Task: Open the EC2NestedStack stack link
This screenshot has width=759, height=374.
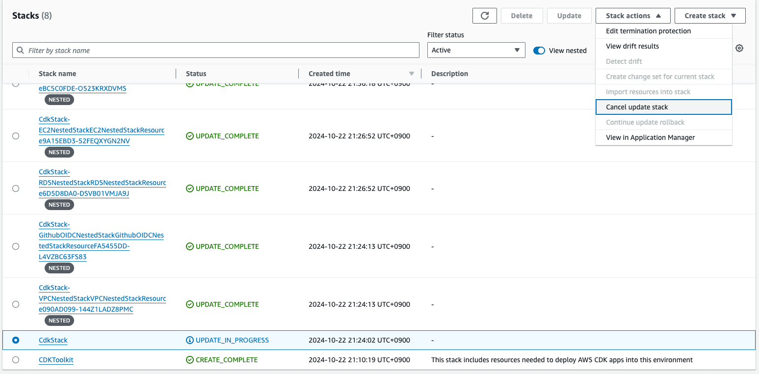Action: pyautogui.click(x=102, y=130)
